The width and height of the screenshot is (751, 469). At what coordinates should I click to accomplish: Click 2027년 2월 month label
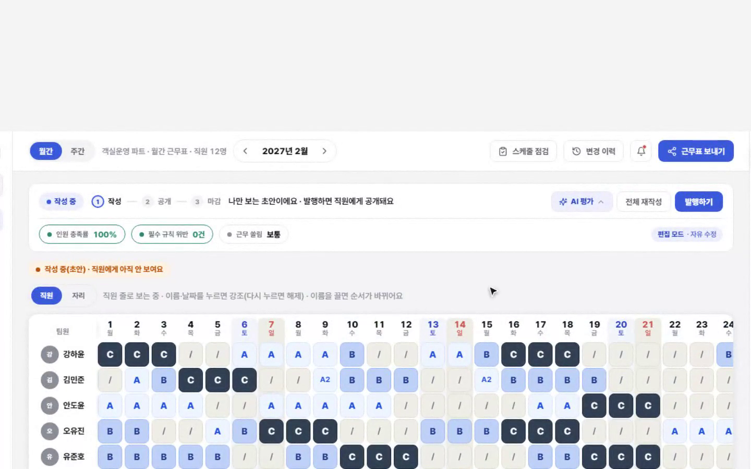tap(285, 151)
